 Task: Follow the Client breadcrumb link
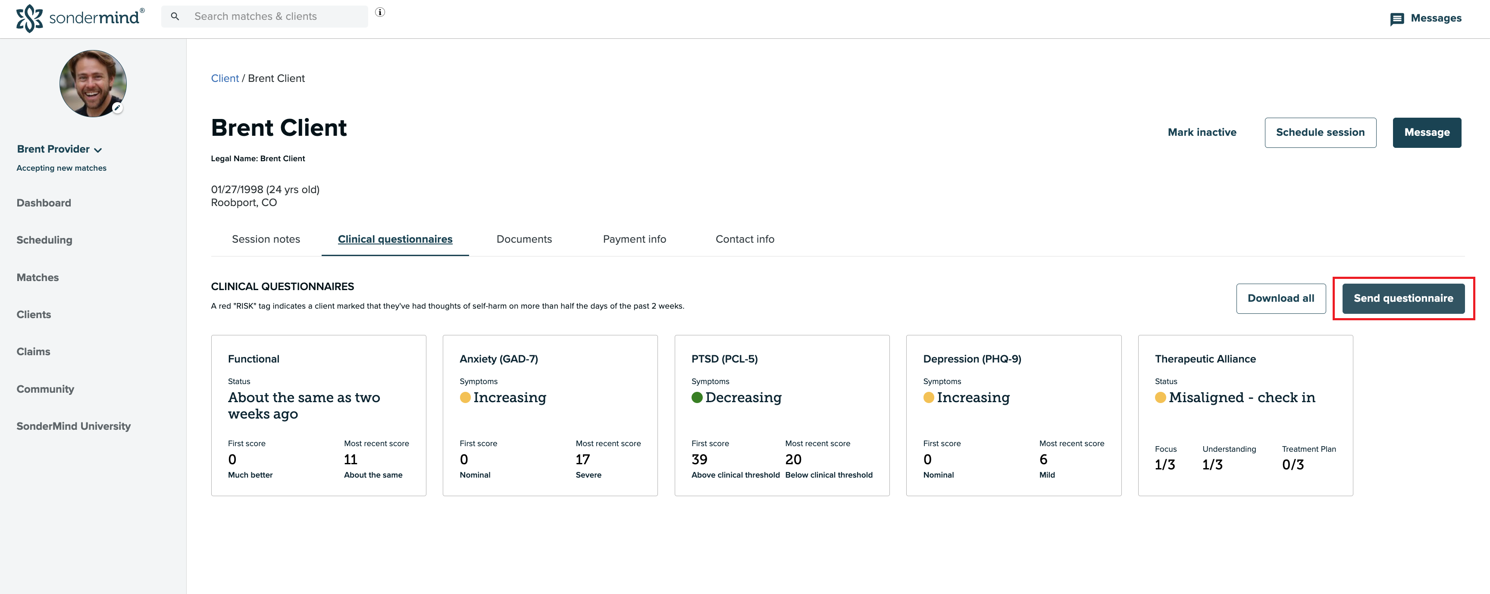click(225, 78)
